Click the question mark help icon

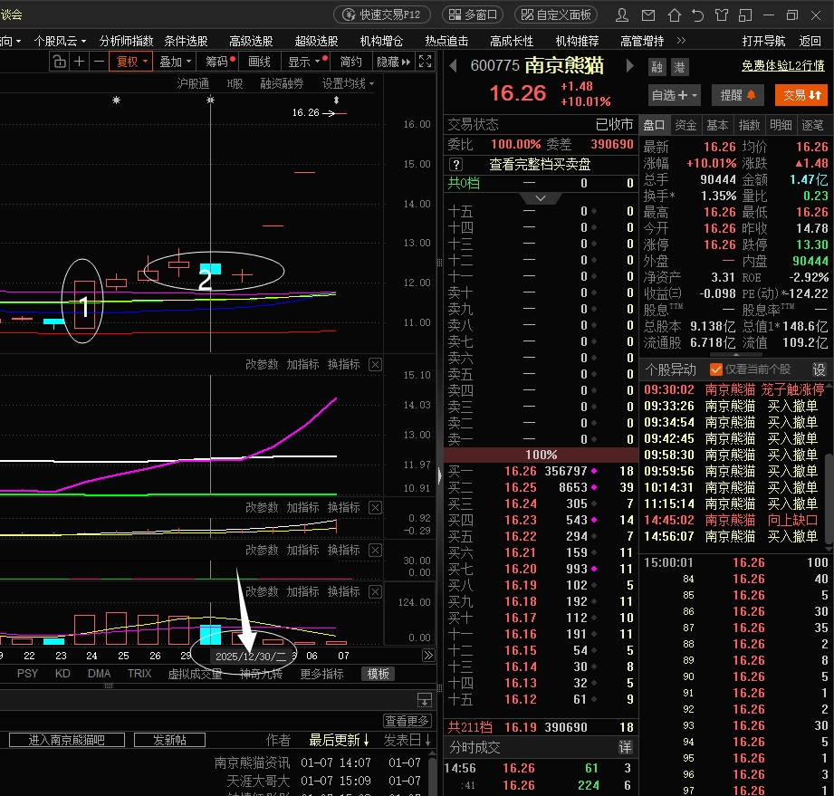(455, 165)
